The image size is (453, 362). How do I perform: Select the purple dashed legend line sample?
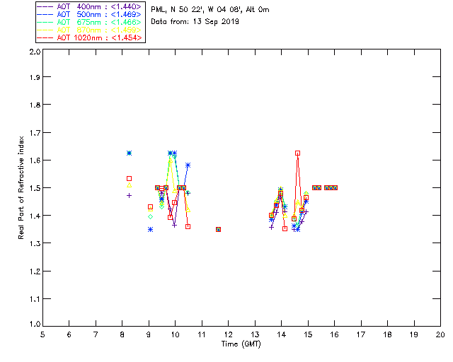(x=45, y=6)
